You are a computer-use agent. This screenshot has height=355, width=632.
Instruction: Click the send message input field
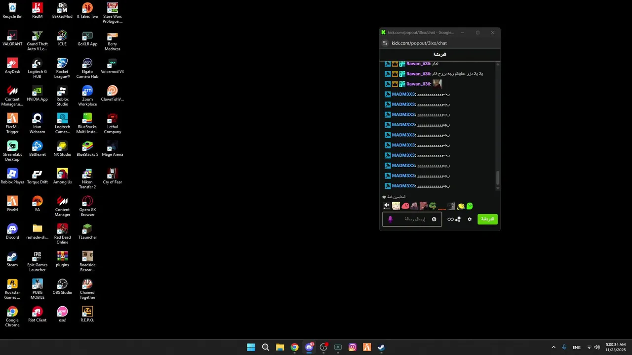point(412,219)
